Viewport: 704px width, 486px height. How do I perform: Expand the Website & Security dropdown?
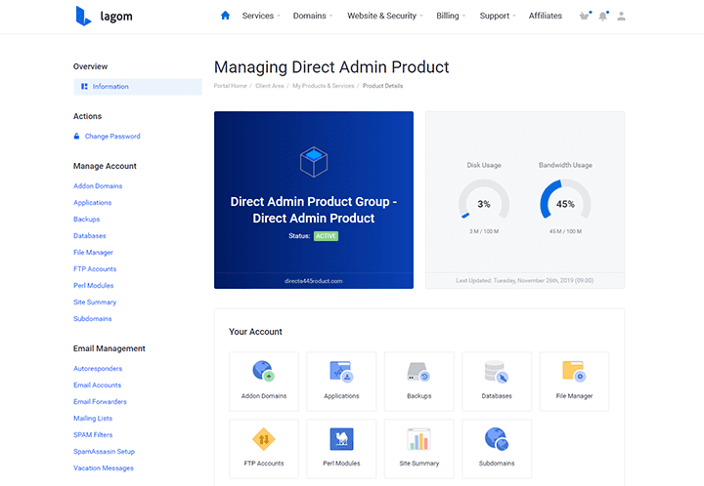[385, 16]
